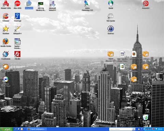Screen dimensions: 164x131
Task: Launch FileZilla red FZ icon
Action: pyautogui.click(x=17, y=54)
